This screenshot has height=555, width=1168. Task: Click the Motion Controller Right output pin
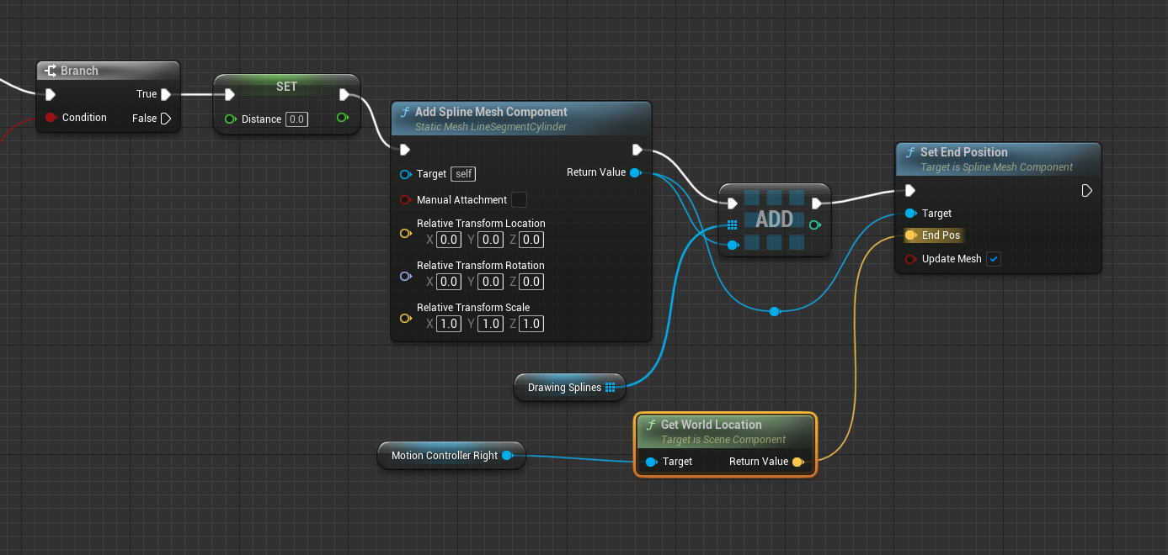pos(508,456)
